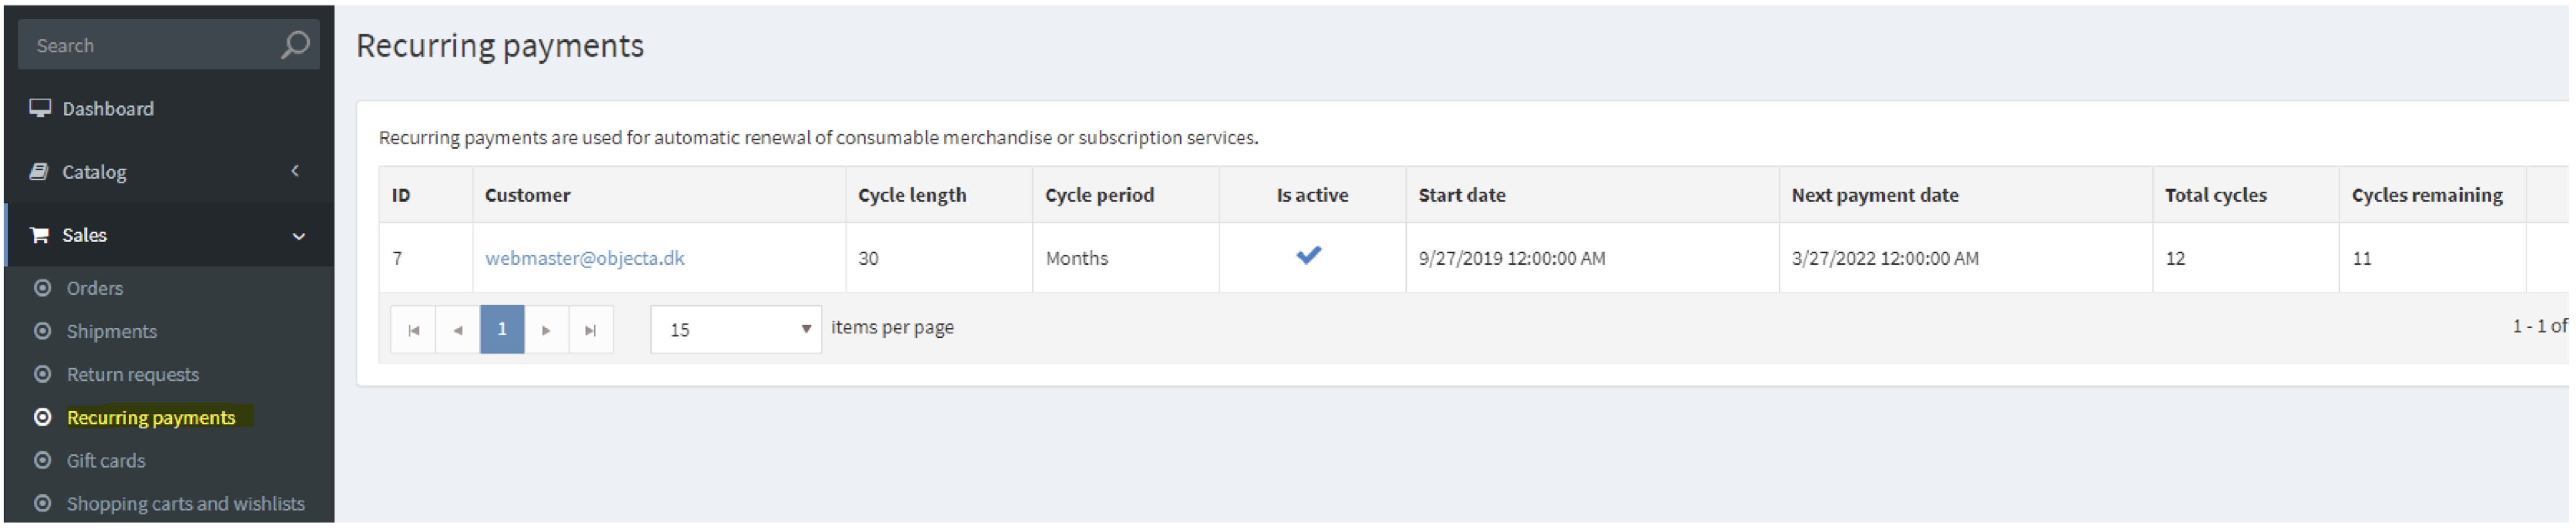Screen dimensions: 2576x528
Task: Click the search magnifier icon
Action: coord(295,45)
